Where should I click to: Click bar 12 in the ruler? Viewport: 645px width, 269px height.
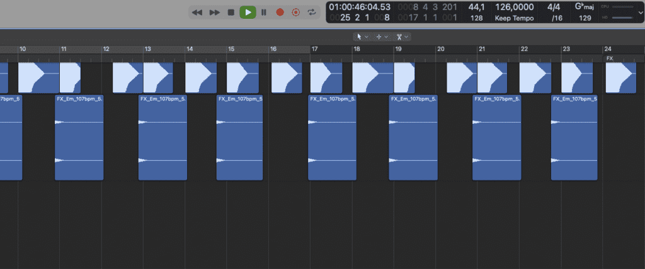pos(106,49)
